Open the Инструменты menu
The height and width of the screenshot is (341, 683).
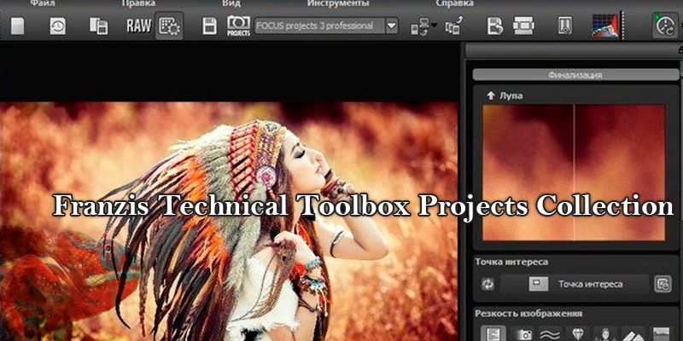tap(338, 3)
